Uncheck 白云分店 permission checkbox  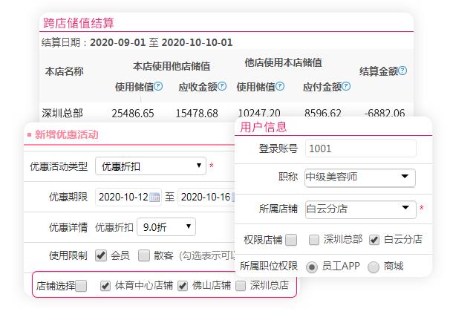(374, 240)
